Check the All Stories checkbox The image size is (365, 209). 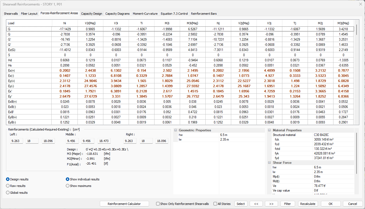pos(215,204)
